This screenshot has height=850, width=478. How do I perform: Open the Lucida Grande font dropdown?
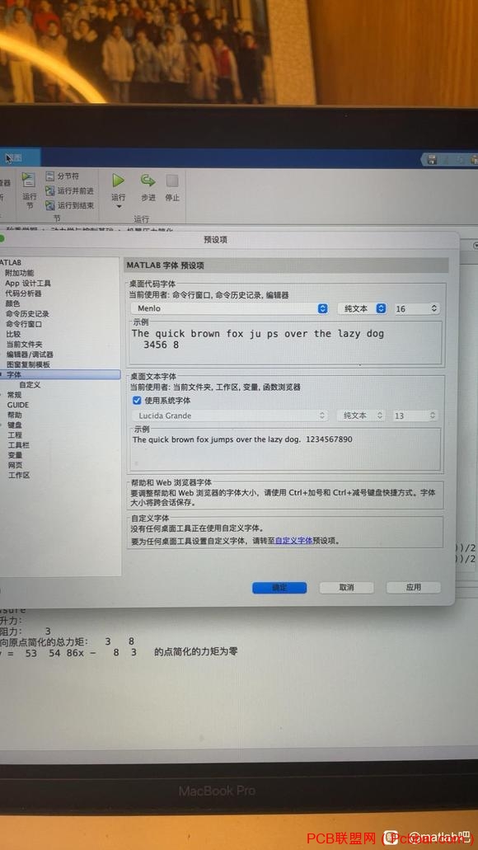pyautogui.click(x=229, y=416)
